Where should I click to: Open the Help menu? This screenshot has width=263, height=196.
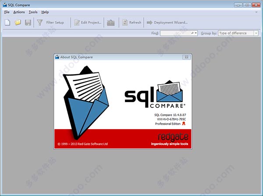(x=45, y=12)
